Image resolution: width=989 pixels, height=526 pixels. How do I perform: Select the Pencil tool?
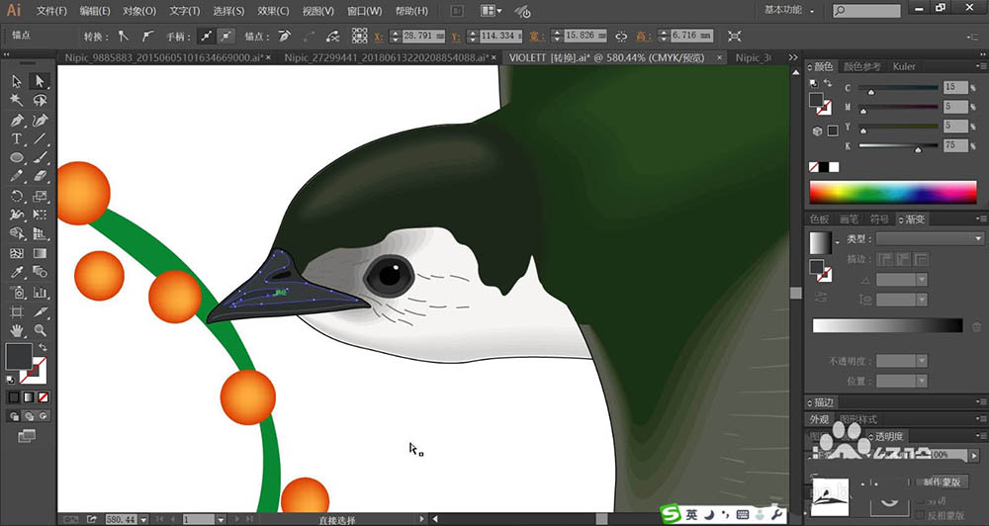[x=17, y=177]
